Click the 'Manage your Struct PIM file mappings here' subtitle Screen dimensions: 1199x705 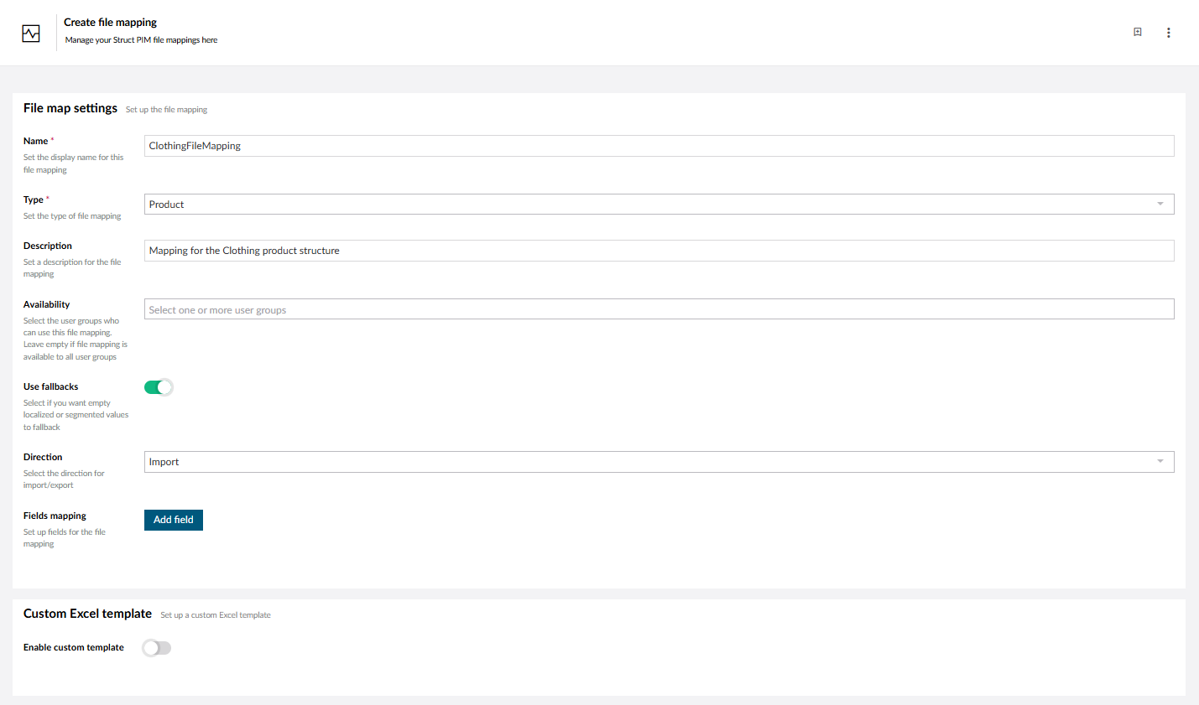pyautogui.click(x=141, y=40)
